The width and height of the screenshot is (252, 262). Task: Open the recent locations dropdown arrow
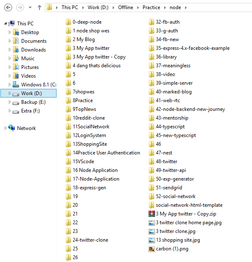pyautogui.click(x=30, y=7)
